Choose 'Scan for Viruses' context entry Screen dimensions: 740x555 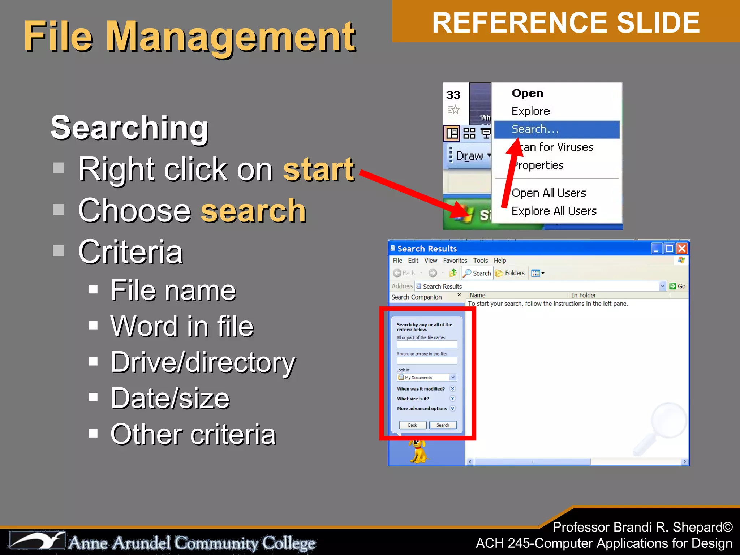pyautogui.click(x=556, y=147)
